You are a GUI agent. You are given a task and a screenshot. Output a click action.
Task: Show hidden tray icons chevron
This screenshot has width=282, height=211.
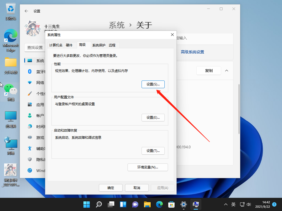click(226, 204)
